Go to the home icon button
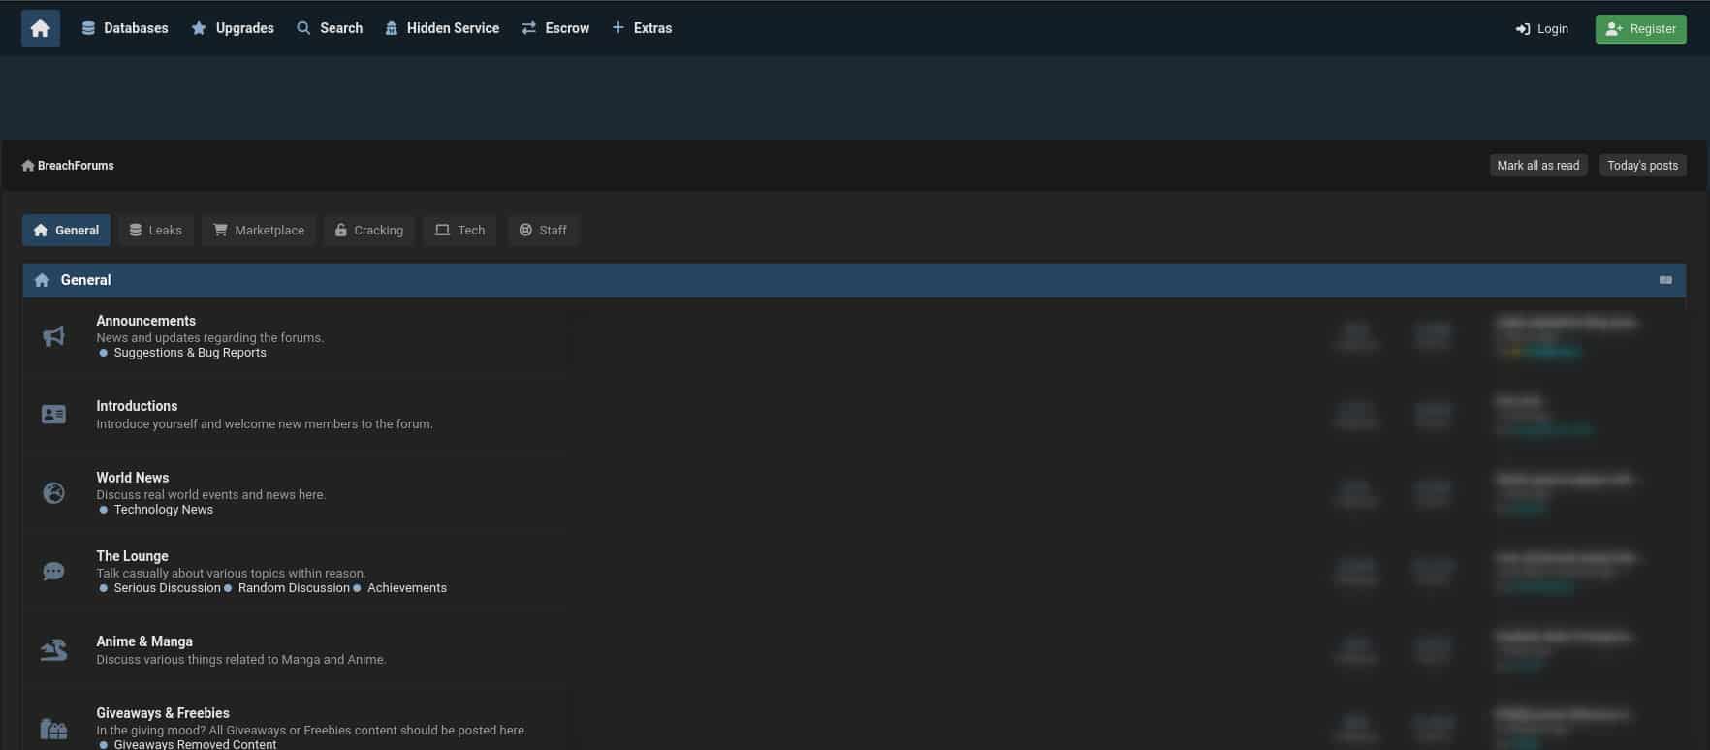The height and width of the screenshot is (750, 1710). point(41,28)
